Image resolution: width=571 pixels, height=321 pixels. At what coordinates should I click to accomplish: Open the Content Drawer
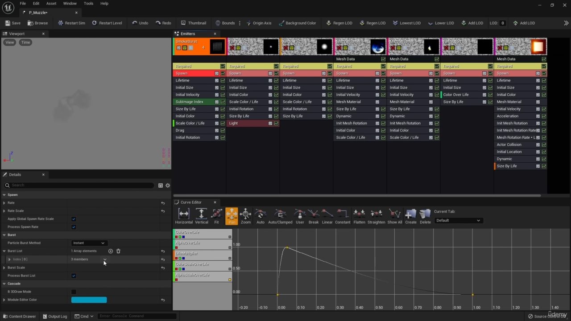(19, 317)
